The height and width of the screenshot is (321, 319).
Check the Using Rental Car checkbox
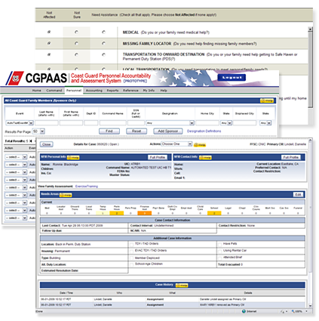pos(219,251)
